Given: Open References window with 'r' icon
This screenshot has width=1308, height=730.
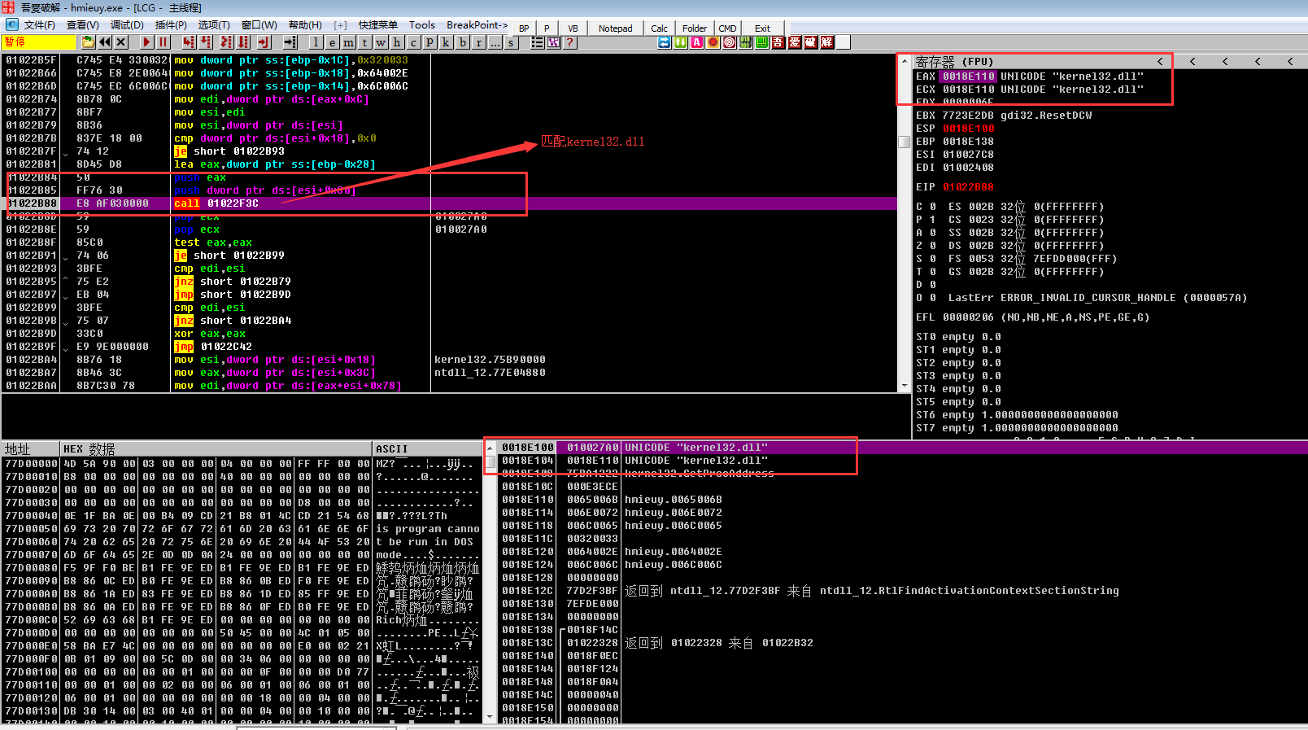Looking at the screenshot, I should point(479,42).
